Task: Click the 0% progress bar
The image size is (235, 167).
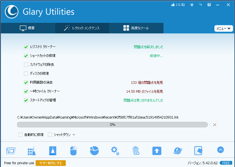Action: click(x=112, y=125)
